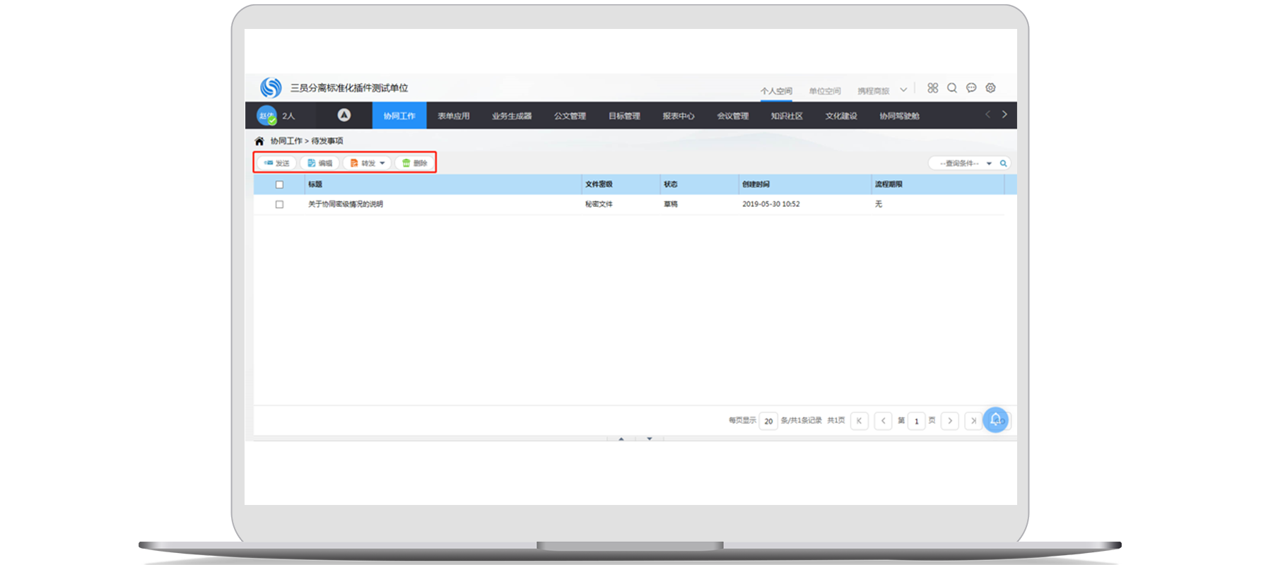
Task: Expand the chevron next to 携程商旅
Action: click(x=903, y=90)
